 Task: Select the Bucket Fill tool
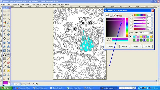coord(8,55)
